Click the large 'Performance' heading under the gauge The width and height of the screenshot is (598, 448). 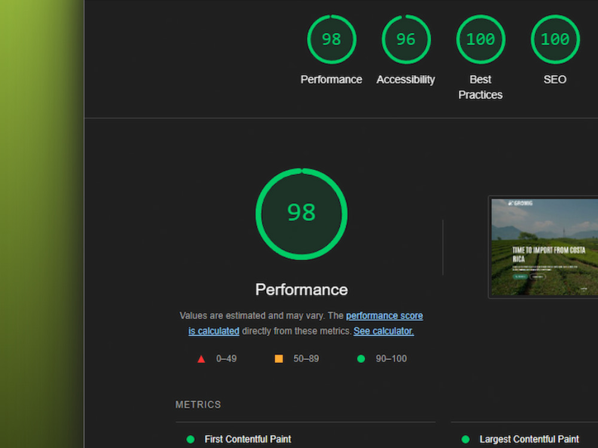[301, 290]
